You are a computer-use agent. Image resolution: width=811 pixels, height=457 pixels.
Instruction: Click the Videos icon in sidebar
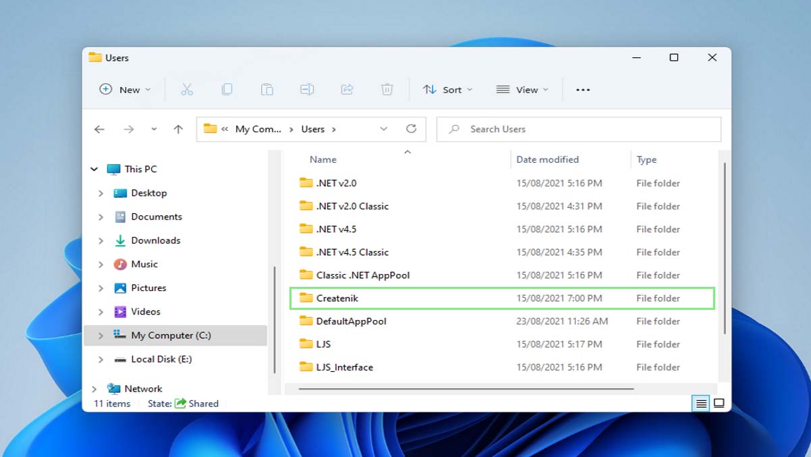tap(120, 311)
